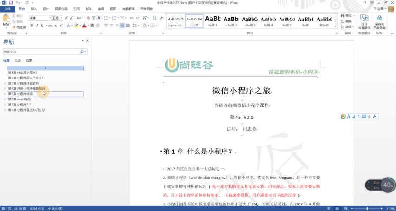Toggle justify alignment
The width and height of the screenshot is (396, 211).
122,26
